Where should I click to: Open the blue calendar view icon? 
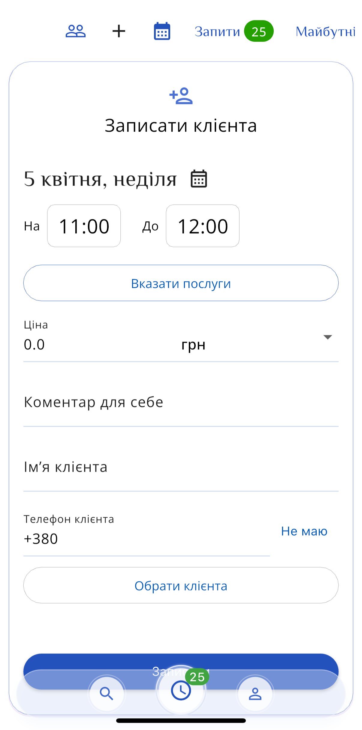162,31
